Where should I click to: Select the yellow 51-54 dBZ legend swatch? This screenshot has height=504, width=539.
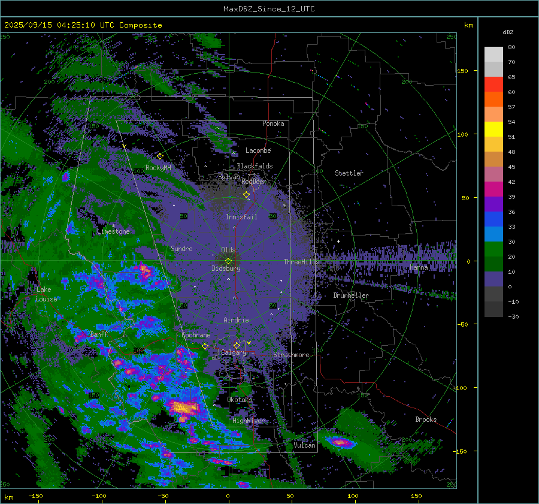click(x=493, y=129)
